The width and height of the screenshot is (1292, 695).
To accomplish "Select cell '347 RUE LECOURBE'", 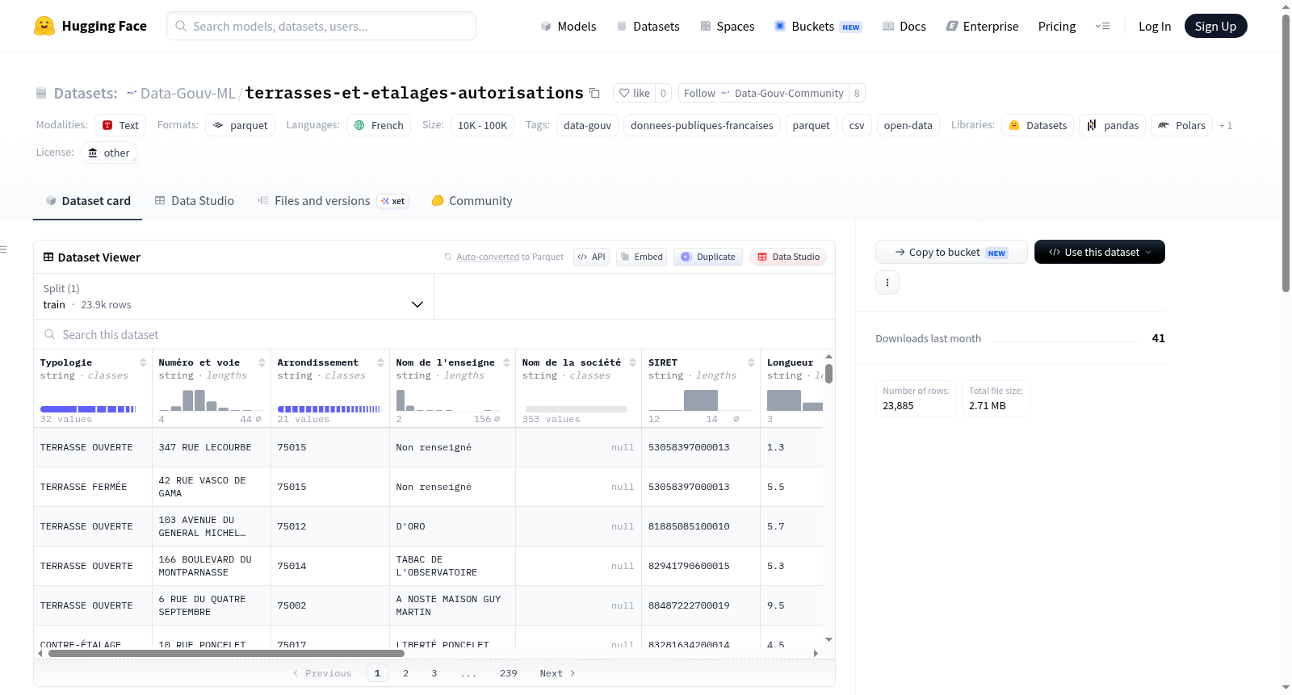I will tap(212, 447).
